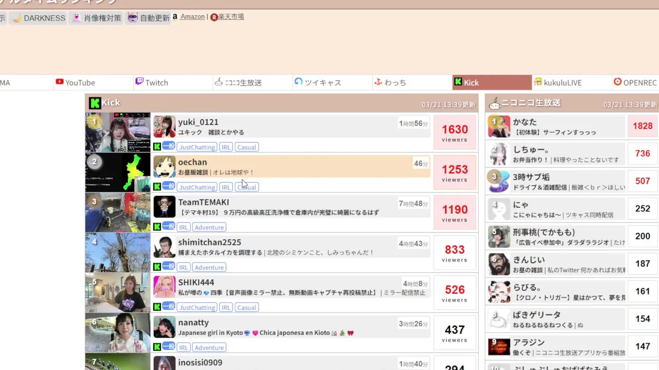Image resolution: width=659 pixels, height=370 pixels.
Task: Click Adventure tag on TeamTEMAKI row
Action: (x=209, y=227)
